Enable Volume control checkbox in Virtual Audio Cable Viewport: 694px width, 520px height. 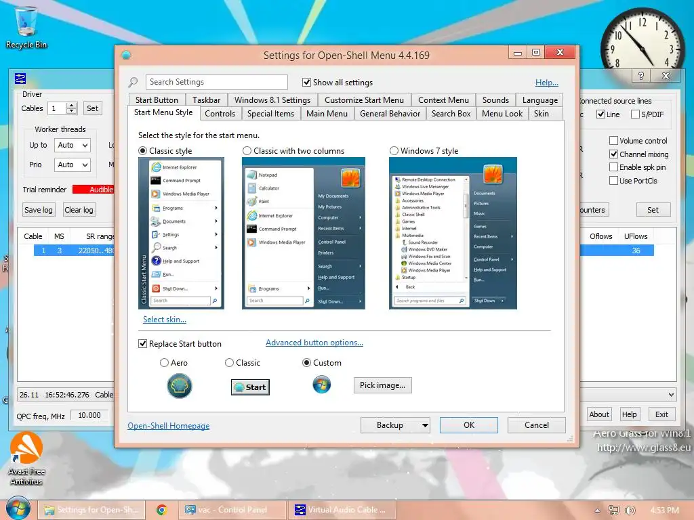(613, 141)
